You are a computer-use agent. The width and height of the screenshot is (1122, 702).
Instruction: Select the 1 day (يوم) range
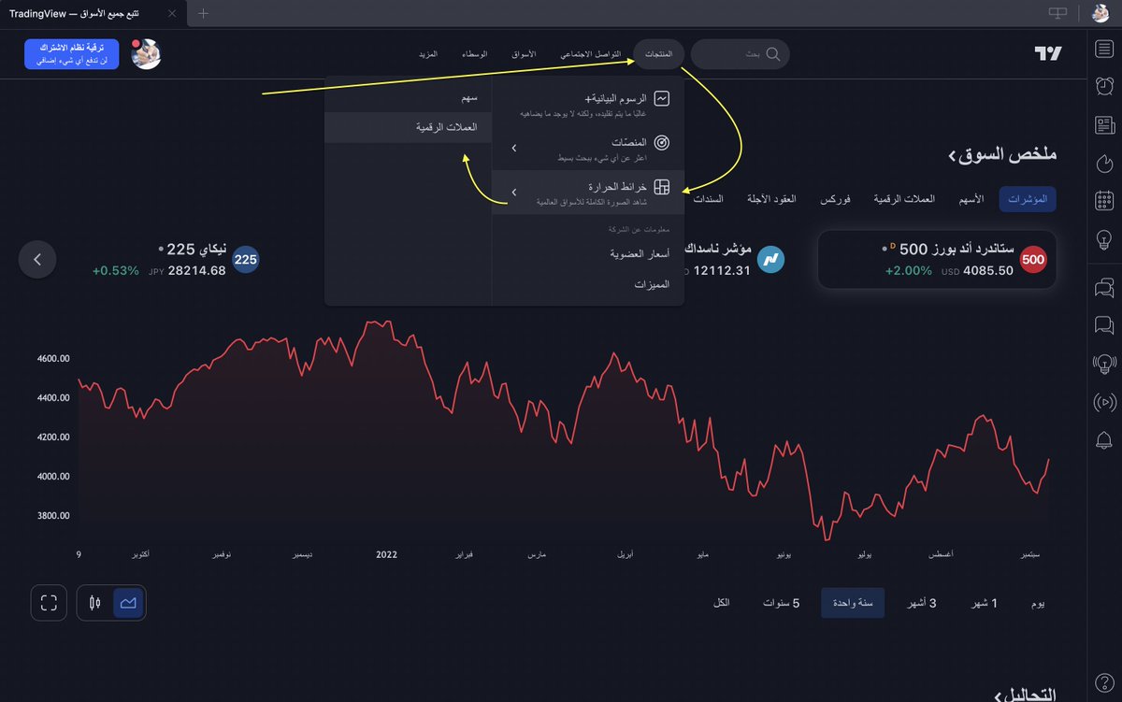click(1037, 603)
